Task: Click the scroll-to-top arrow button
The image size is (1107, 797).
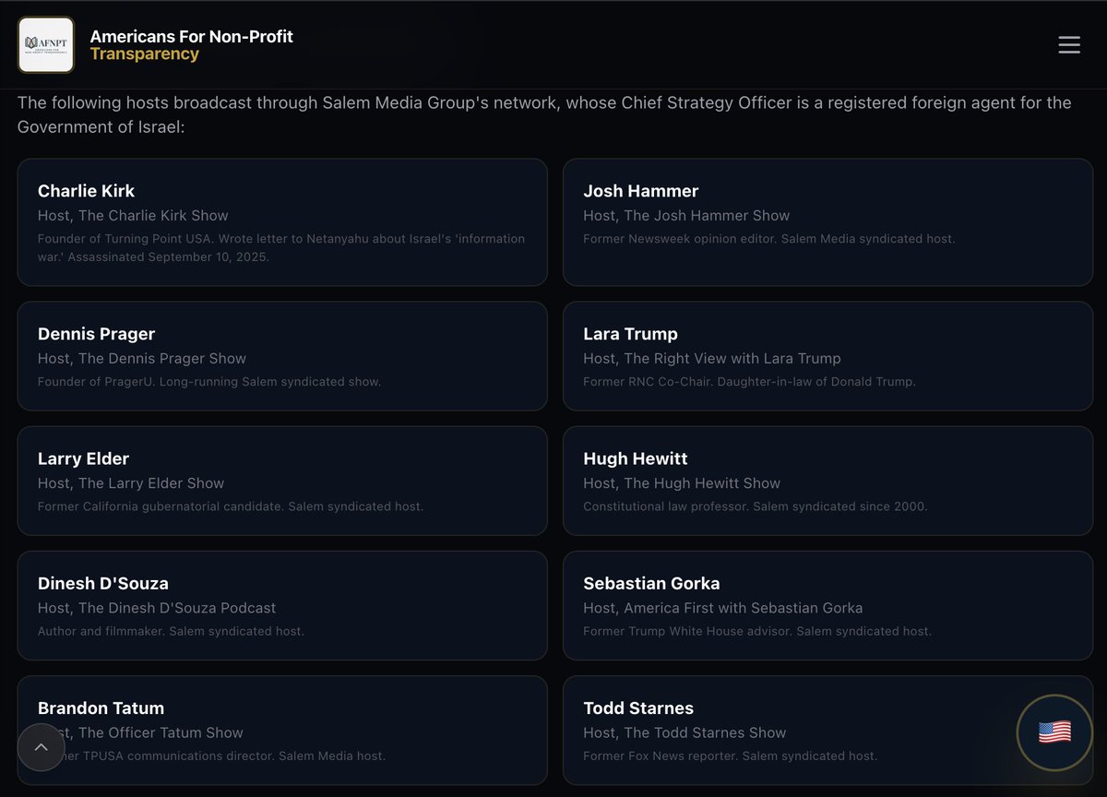Action: tap(41, 747)
